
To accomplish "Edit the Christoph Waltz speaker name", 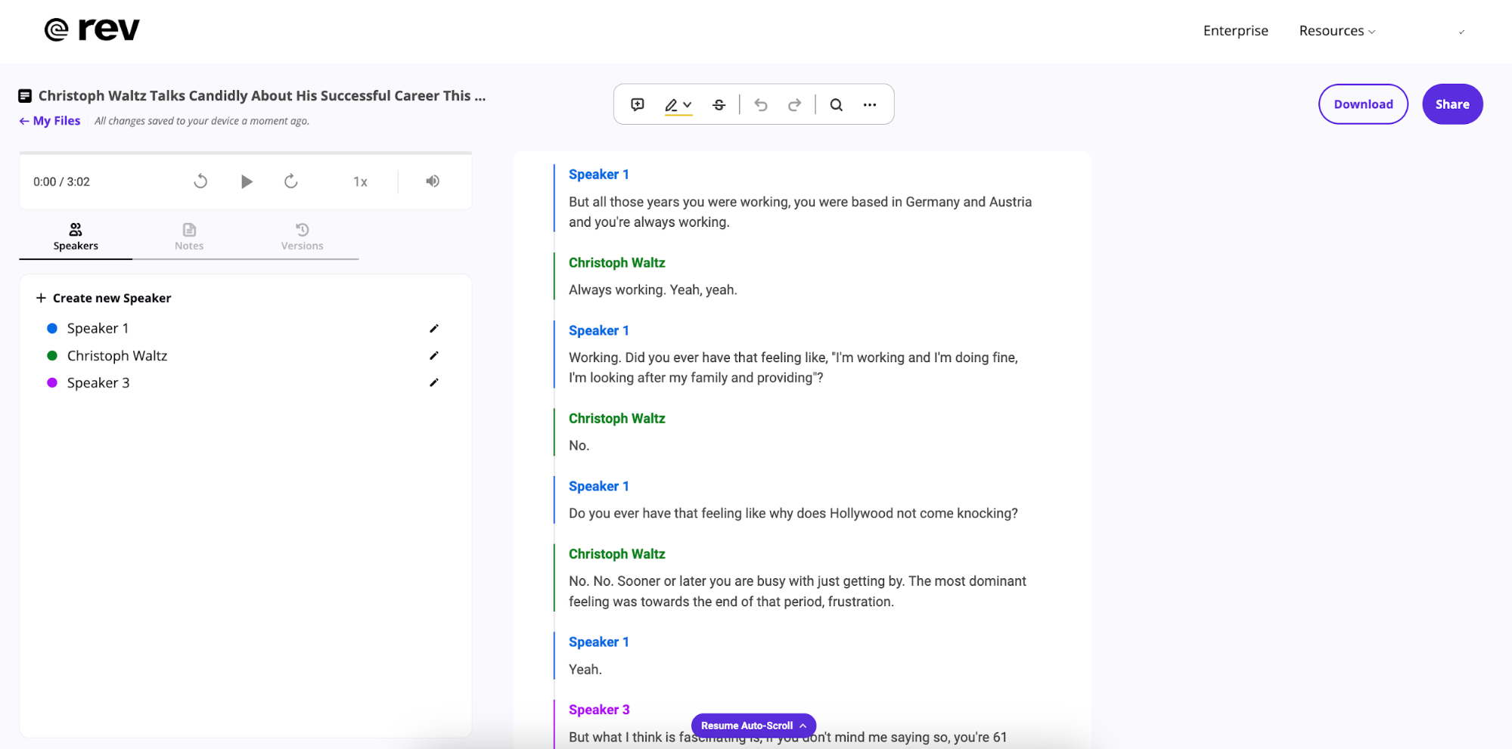I will click(x=434, y=355).
